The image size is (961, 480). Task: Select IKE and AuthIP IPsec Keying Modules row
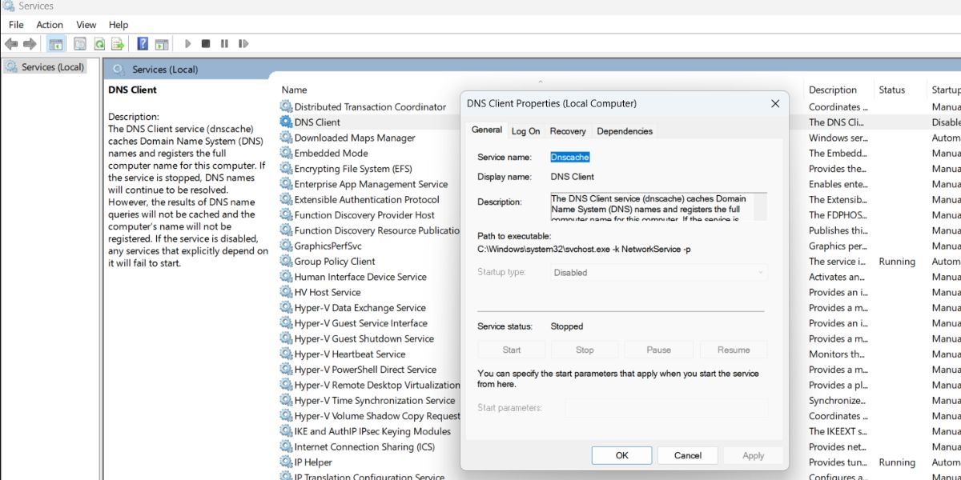pyautogui.click(x=372, y=431)
